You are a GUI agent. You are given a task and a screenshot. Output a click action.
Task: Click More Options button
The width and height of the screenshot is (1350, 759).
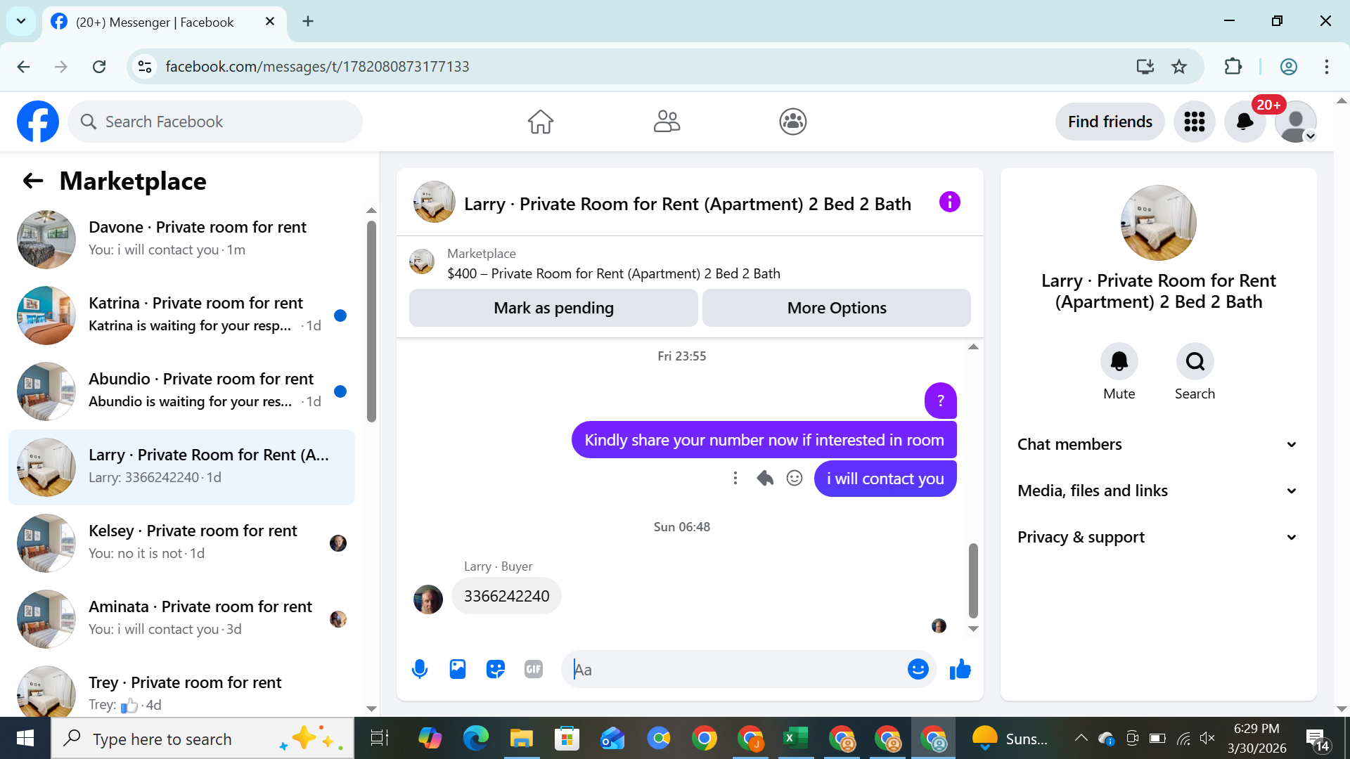point(836,308)
